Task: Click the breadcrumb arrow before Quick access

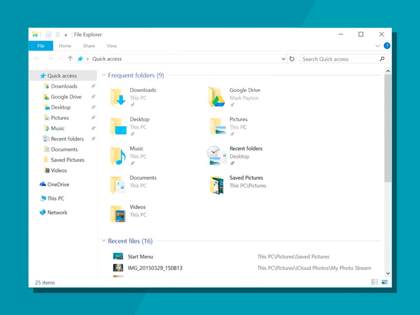Action: click(x=87, y=59)
